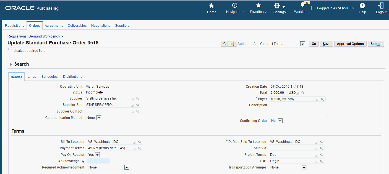This screenshot has height=174, width=389.
Task: Select the Header sub-tab
Action: (16, 77)
